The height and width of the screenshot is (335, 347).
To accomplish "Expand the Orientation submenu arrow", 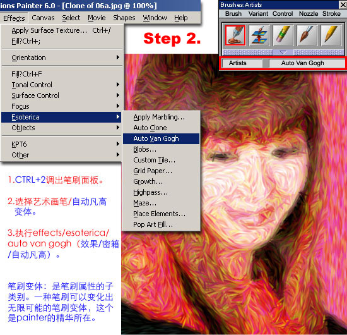I will coord(118,58).
